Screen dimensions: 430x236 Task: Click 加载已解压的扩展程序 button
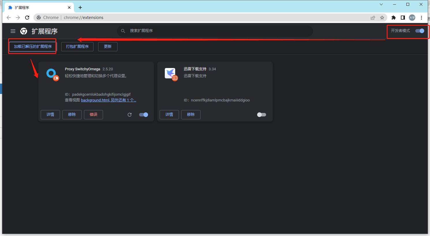coord(33,46)
